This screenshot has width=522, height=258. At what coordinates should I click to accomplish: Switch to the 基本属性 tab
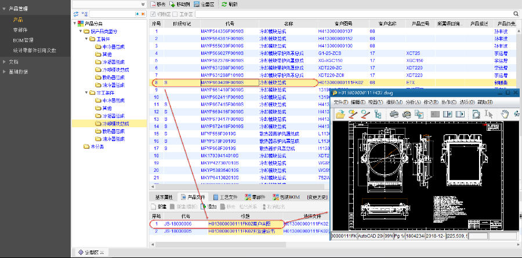[164, 197]
